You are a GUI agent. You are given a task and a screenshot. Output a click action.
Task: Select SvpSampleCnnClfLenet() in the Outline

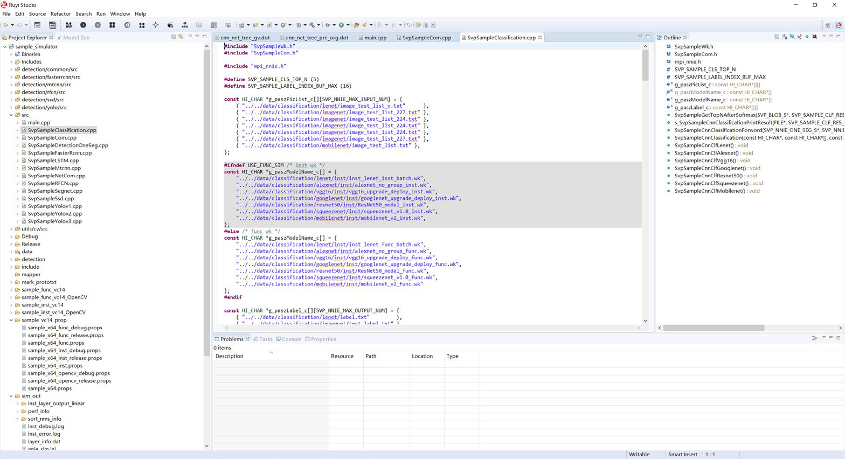[704, 145]
